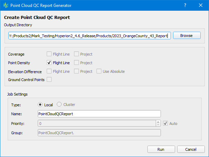The height and width of the screenshot is (157, 209).
Task: Select the Cluster job type option
Action: [x=60, y=105]
